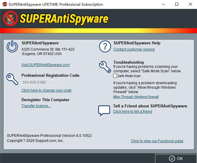Click the small app icon in title bar
Image resolution: width=197 pixels, height=163 pixels.
[5, 4]
